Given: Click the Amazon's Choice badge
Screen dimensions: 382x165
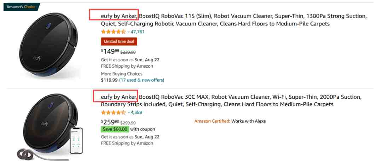Looking at the screenshot, I should [21, 7].
